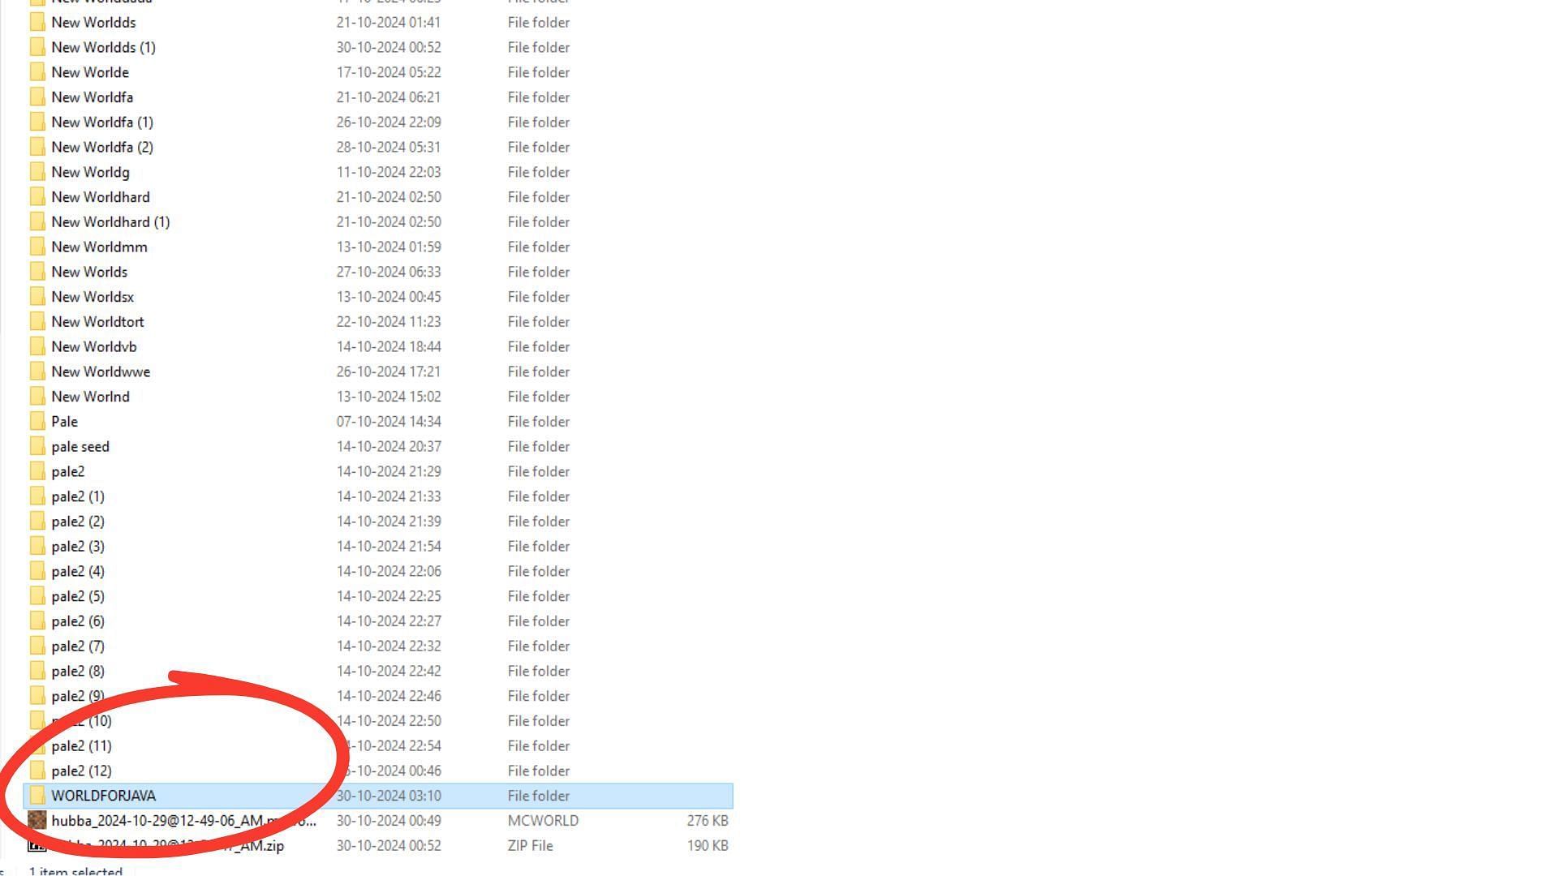
Task: Click the date 30-10-2024 03:10 cell
Action: coord(389,796)
